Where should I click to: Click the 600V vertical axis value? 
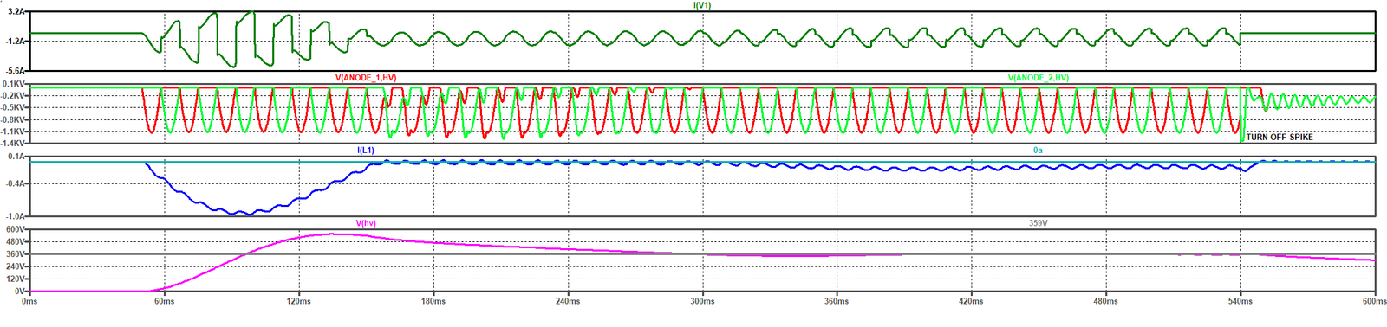coord(15,230)
